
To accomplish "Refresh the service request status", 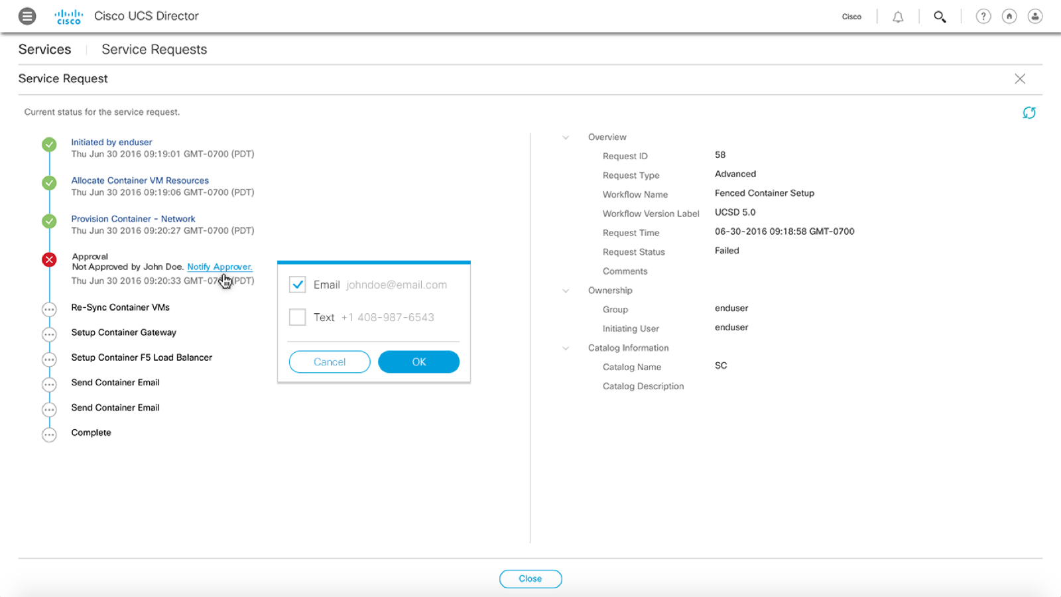I will tap(1029, 113).
